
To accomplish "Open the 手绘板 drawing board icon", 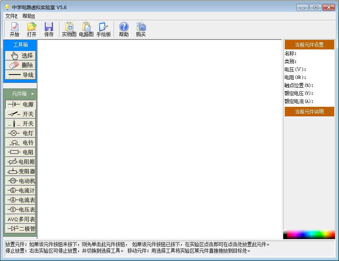I will point(103,29).
